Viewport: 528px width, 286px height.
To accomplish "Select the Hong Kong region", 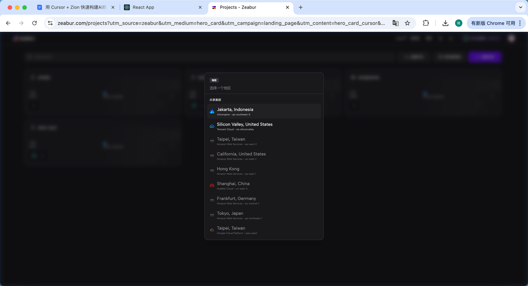I will point(264,171).
